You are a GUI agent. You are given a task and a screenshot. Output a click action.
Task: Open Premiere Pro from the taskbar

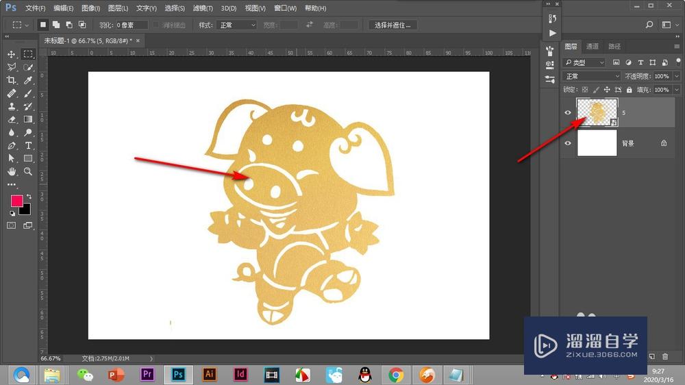147,375
